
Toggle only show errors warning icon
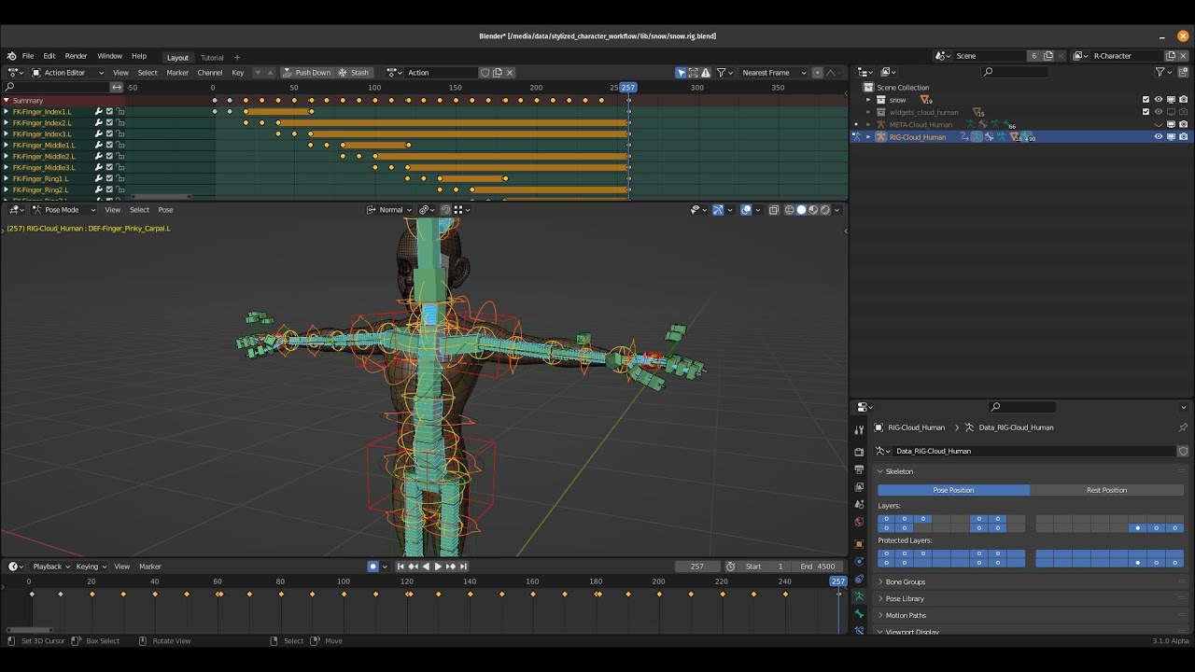[x=706, y=73]
